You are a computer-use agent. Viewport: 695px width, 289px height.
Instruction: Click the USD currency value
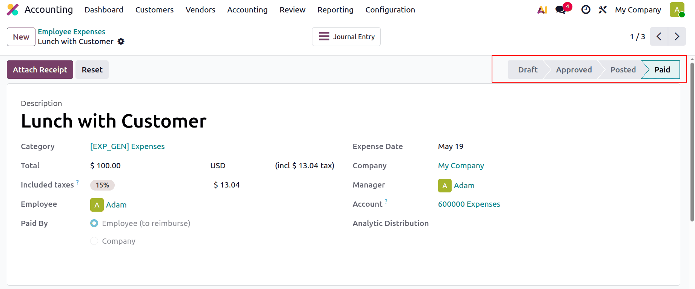(218, 166)
